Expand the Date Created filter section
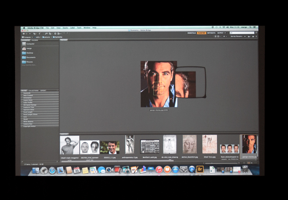Viewport: 288px width, 200px height. point(30,95)
